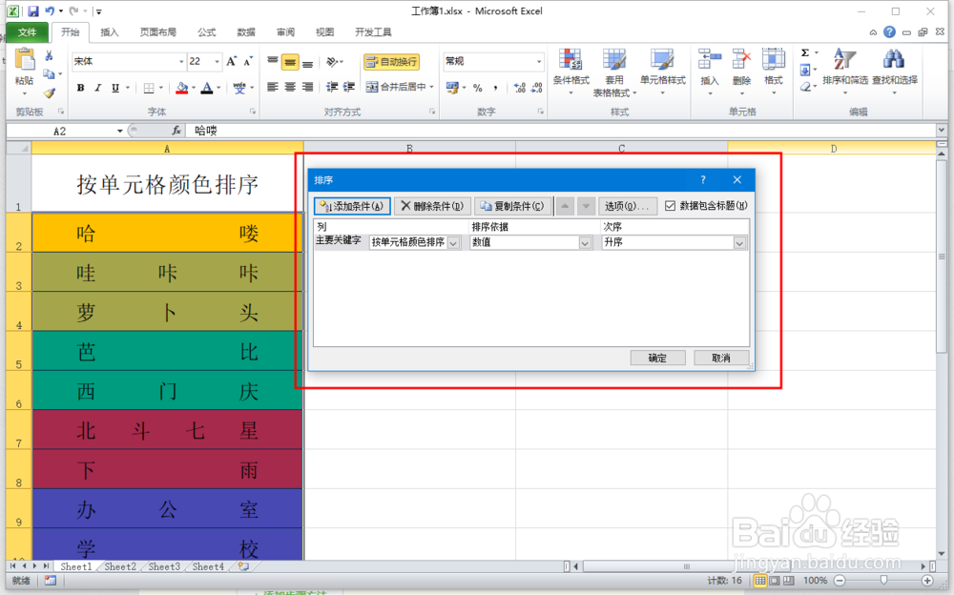Click the Increase Font Size icon
Screen dimensions: 954x595
tap(231, 61)
